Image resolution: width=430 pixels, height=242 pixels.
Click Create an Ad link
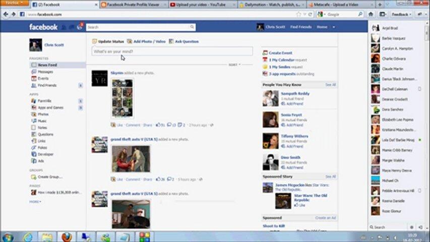pyautogui.click(x=326, y=218)
